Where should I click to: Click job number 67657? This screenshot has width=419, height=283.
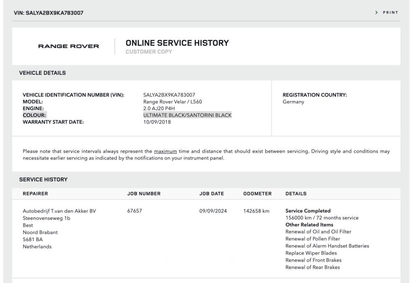134,211
